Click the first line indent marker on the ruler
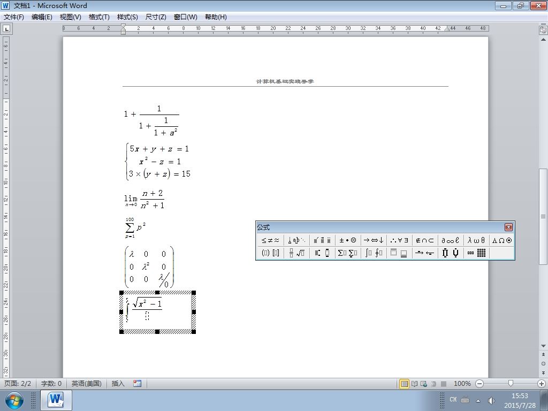The image size is (548, 411). point(124,26)
